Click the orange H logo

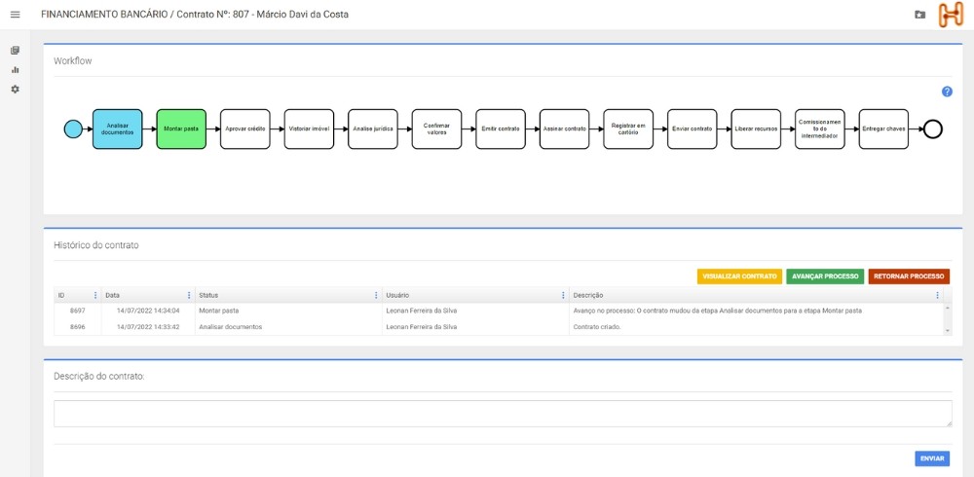coord(951,15)
